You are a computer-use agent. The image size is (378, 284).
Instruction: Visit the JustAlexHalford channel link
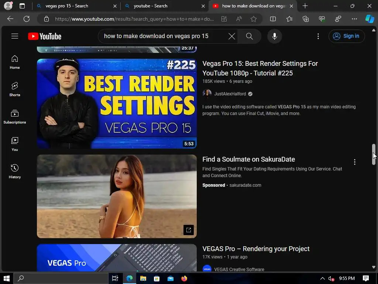tap(230, 94)
